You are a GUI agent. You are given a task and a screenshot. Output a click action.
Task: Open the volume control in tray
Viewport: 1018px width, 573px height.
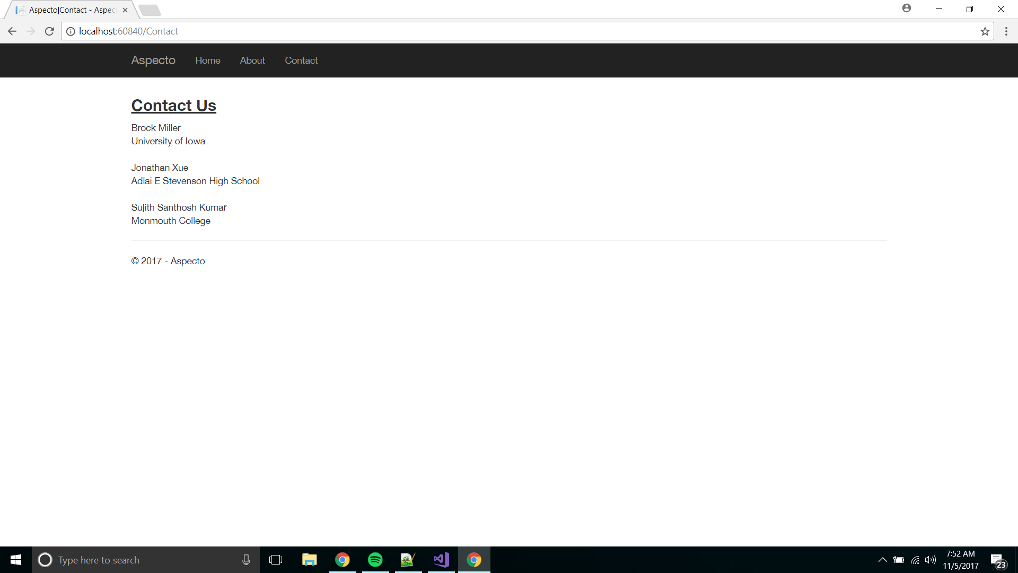[930, 560]
